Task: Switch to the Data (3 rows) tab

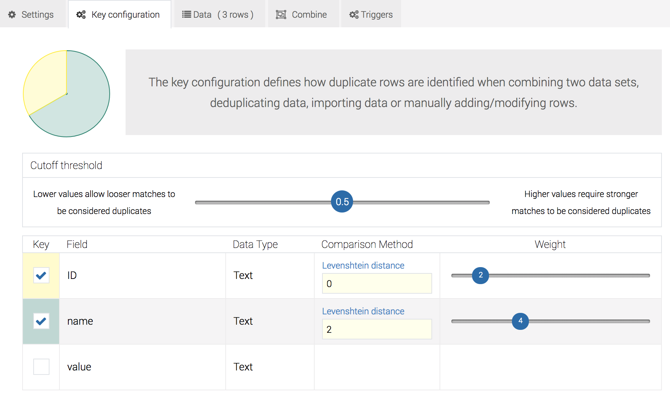Action: 219,14
